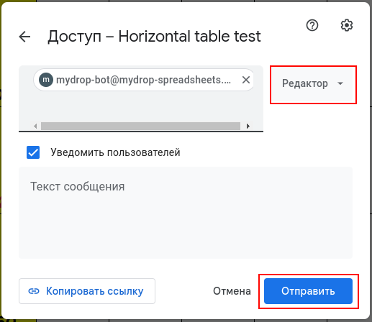The width and height of the screenshot is (372, 322).
Task: Click the dialog title Horizontal table test
Action: 189,37
